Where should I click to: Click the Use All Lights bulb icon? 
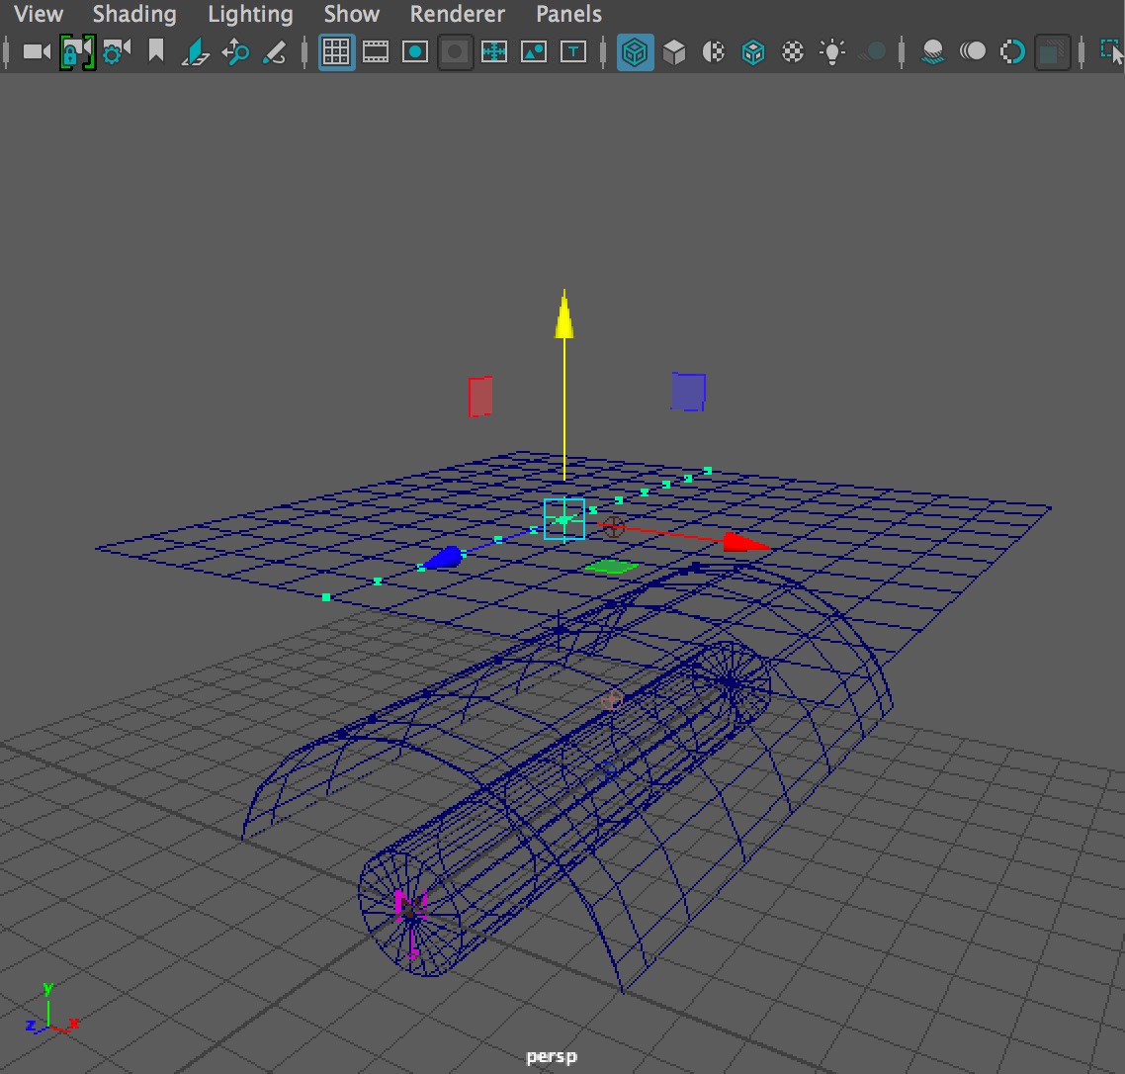[832, 51]
